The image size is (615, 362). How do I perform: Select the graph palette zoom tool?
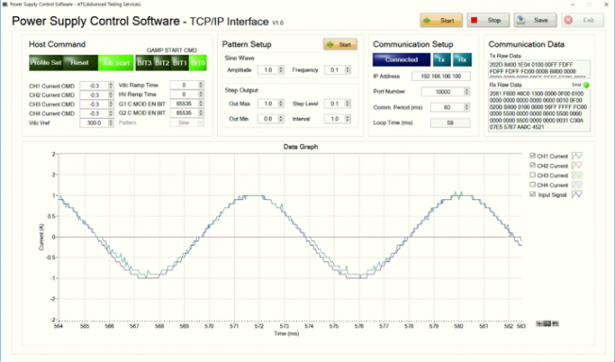tap(547, 323)
